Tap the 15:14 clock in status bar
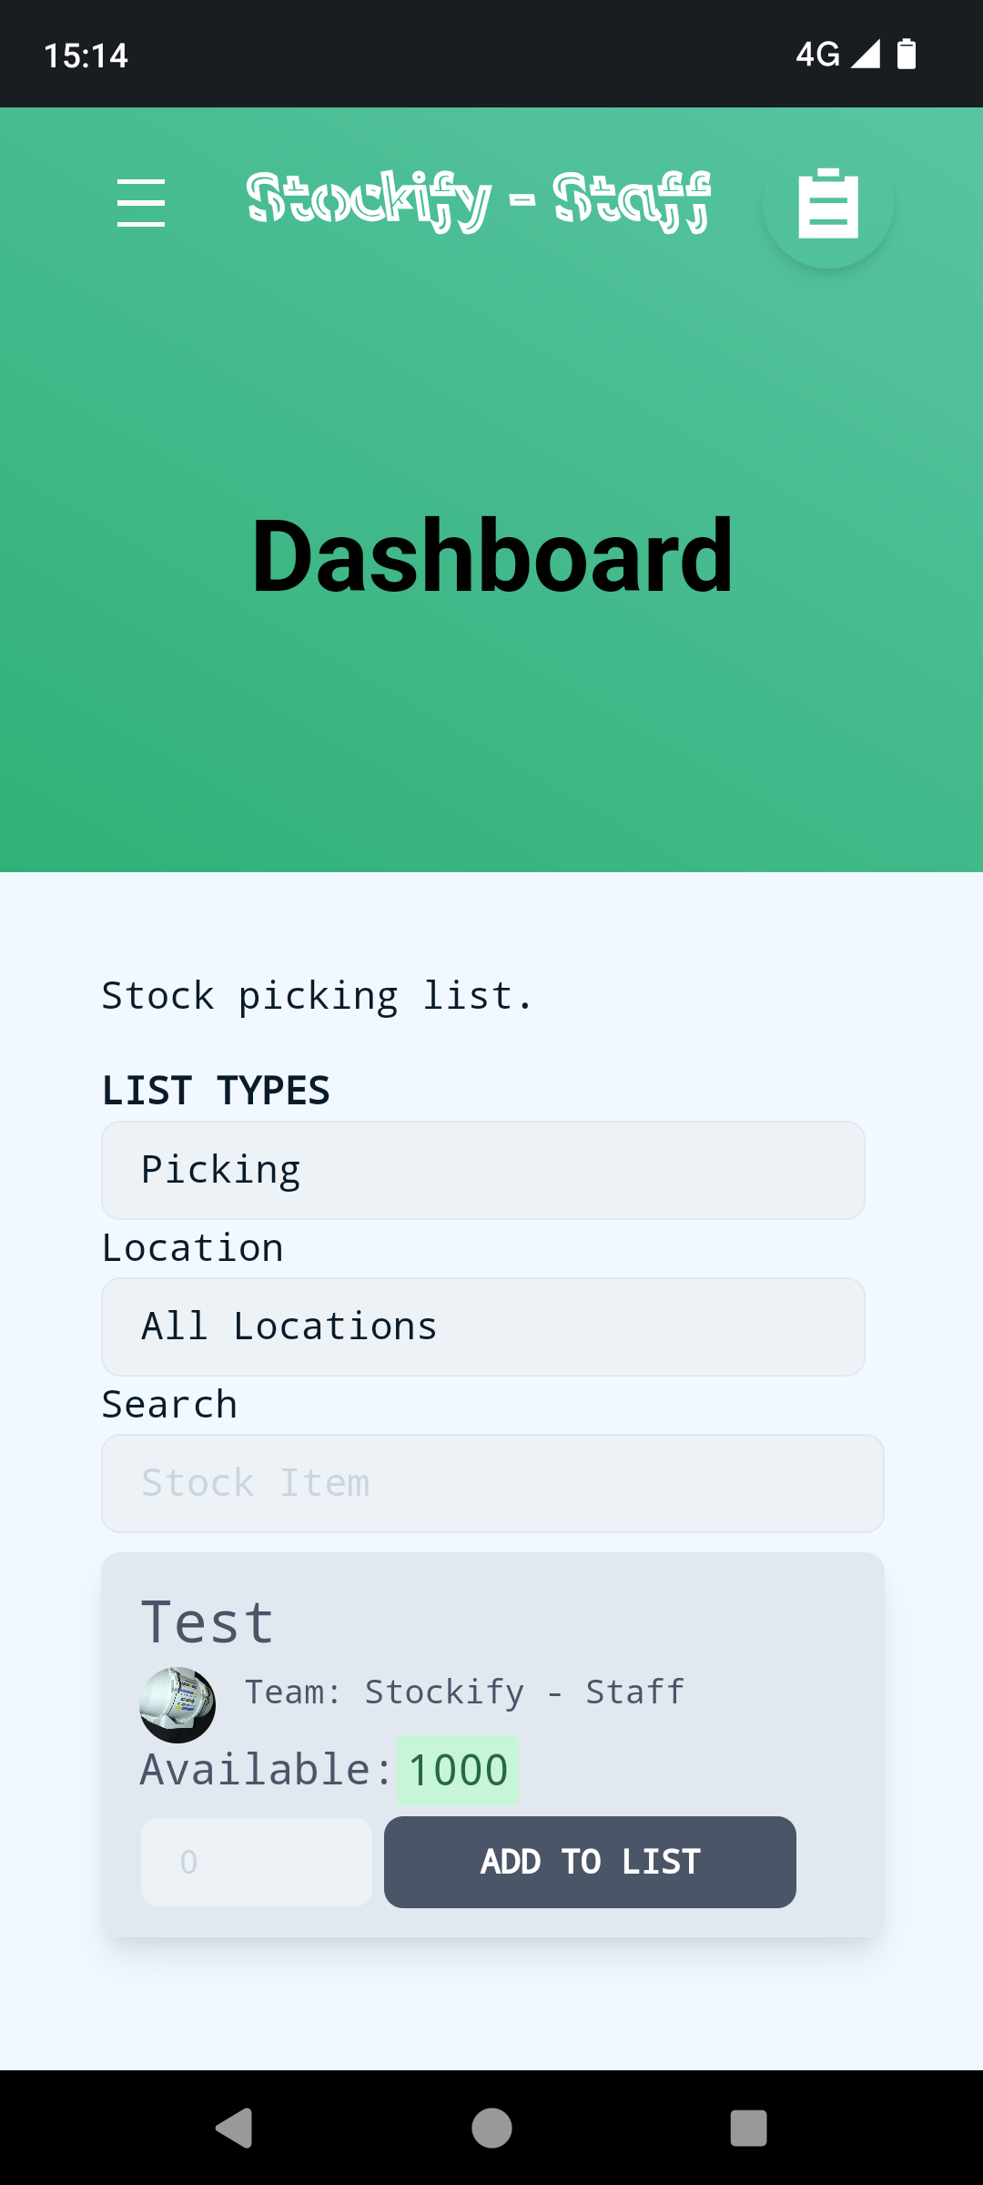The height and width of the screenshot is (2185, 983). pyautogui.click(x=86, y=56)
